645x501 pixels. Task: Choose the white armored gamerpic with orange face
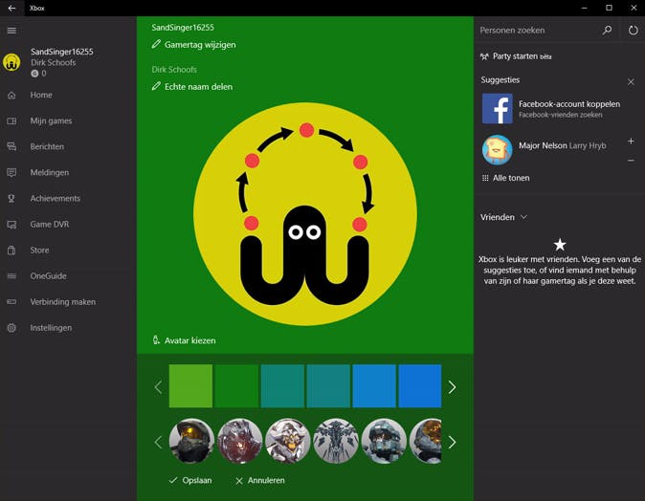(288, 441)
